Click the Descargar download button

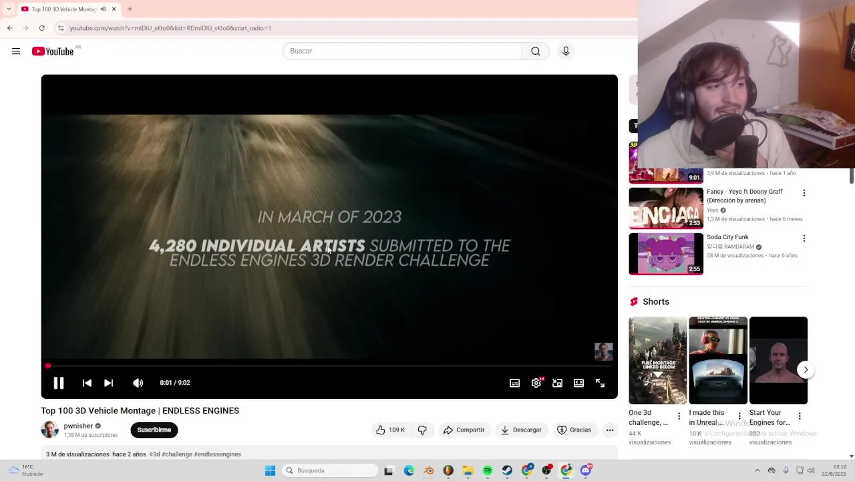[521, 430]
